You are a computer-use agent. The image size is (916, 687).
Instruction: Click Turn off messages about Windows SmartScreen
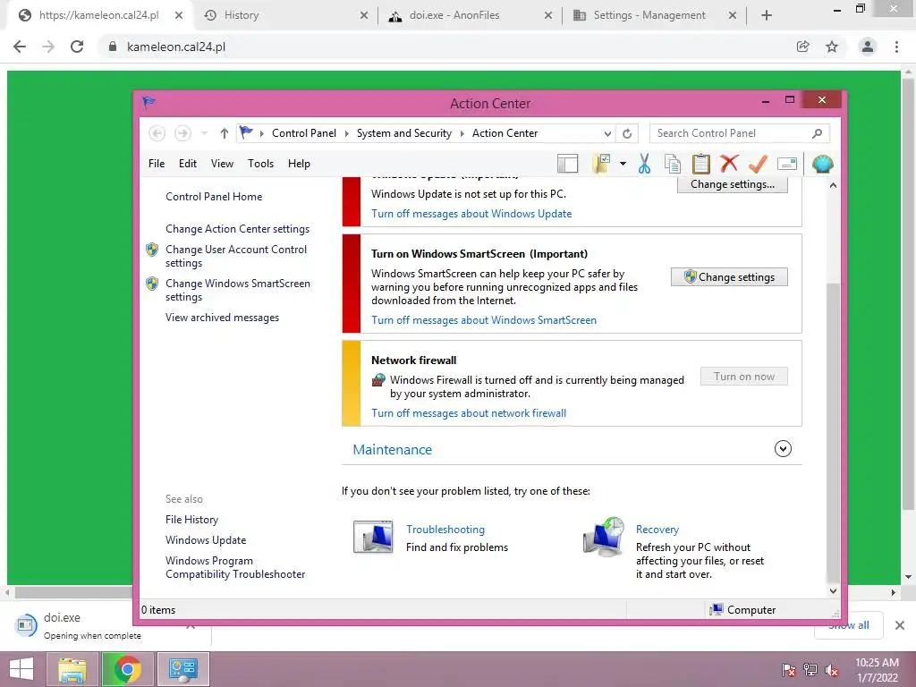coord(484,320)
